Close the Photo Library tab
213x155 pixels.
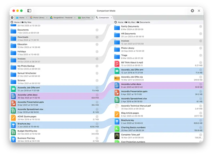[x=47, y=18]
